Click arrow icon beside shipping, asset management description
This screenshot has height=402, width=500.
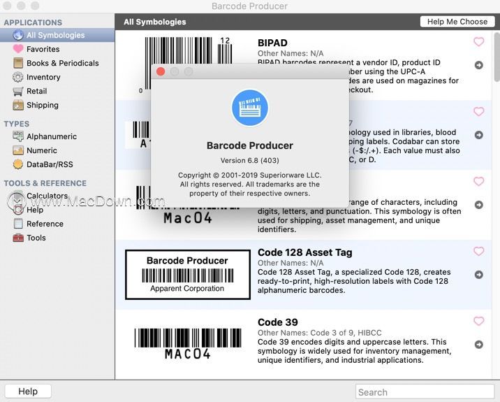pos(478,205)
